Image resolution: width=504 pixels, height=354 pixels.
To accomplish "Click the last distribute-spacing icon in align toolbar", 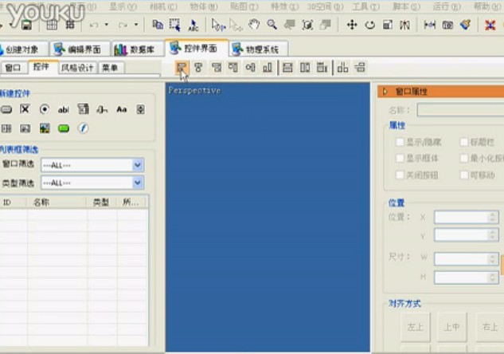I will pos(360,67).
